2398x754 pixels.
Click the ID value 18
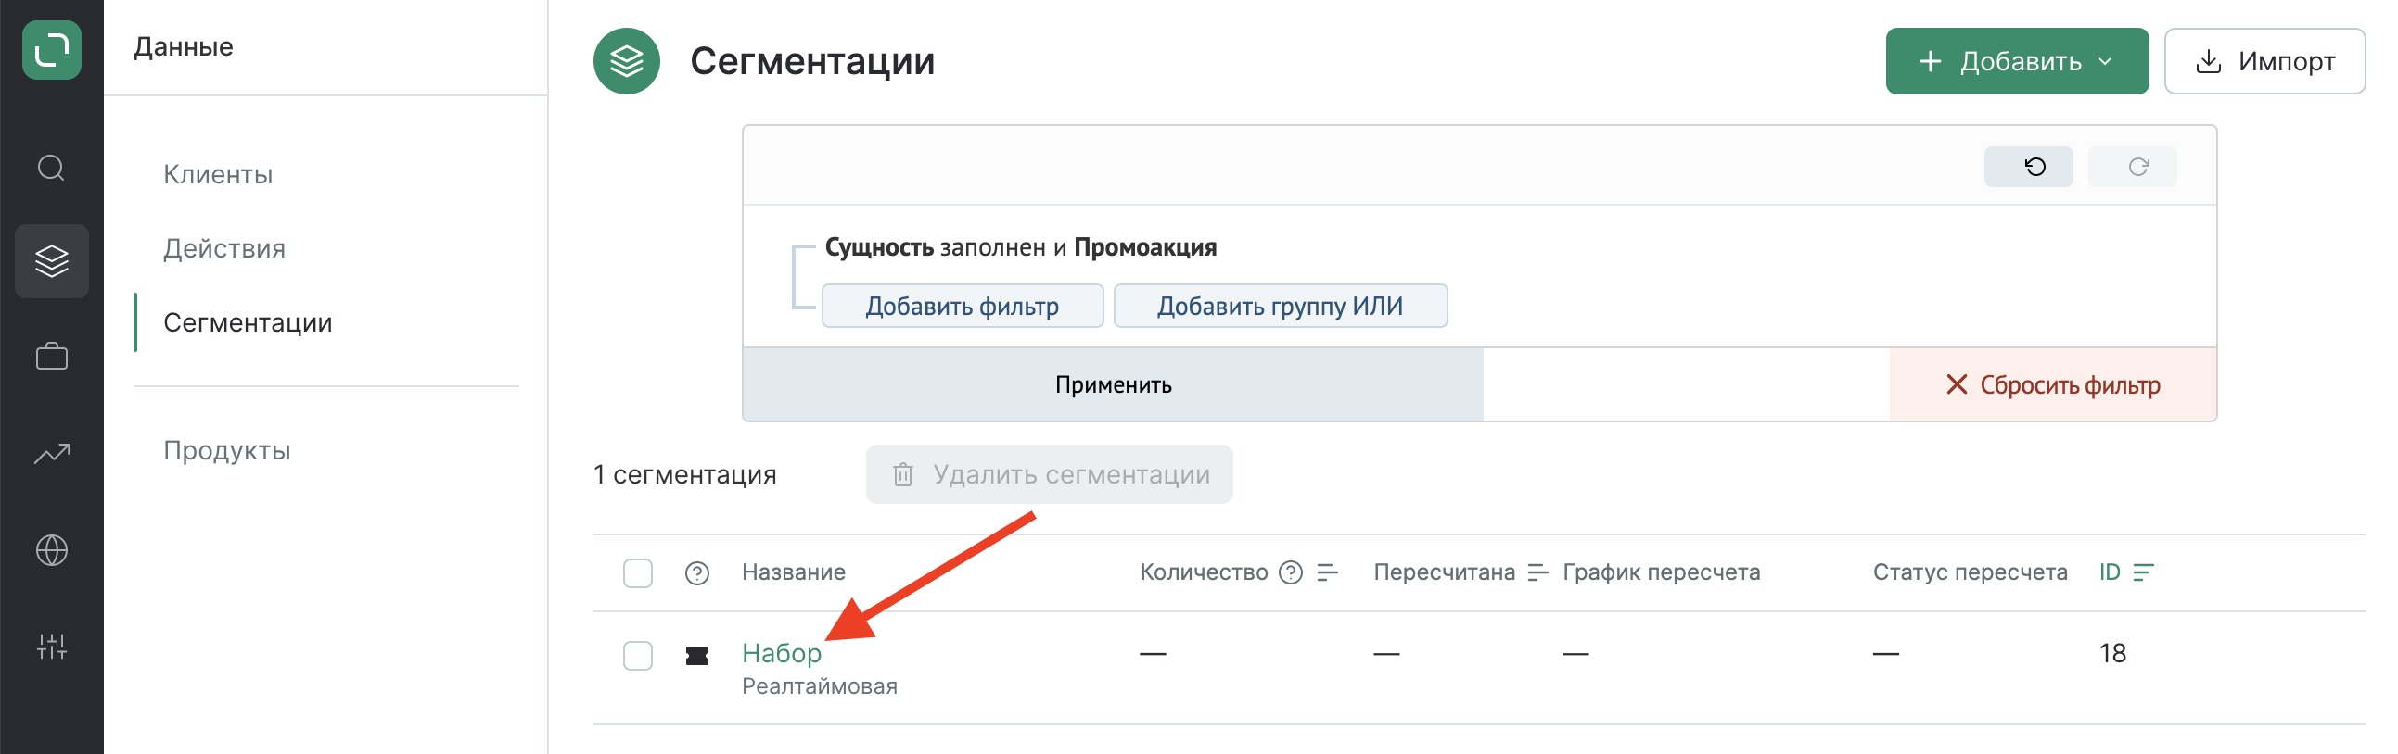click(x=2111, y=653)
